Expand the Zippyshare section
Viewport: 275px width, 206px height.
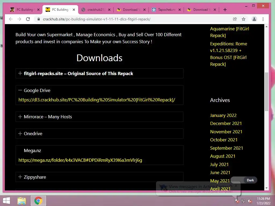click(99, 177)
